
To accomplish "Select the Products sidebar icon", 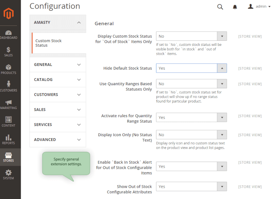I will click(8, 70).
